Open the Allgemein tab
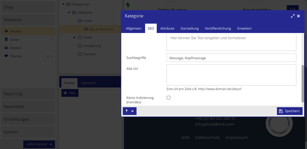Viewport: 307px width, 149px height. click(x=133, y=28)
